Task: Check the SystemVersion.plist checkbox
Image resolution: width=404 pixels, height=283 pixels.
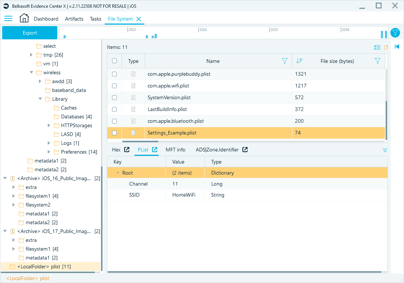Action: pos(114,97)
